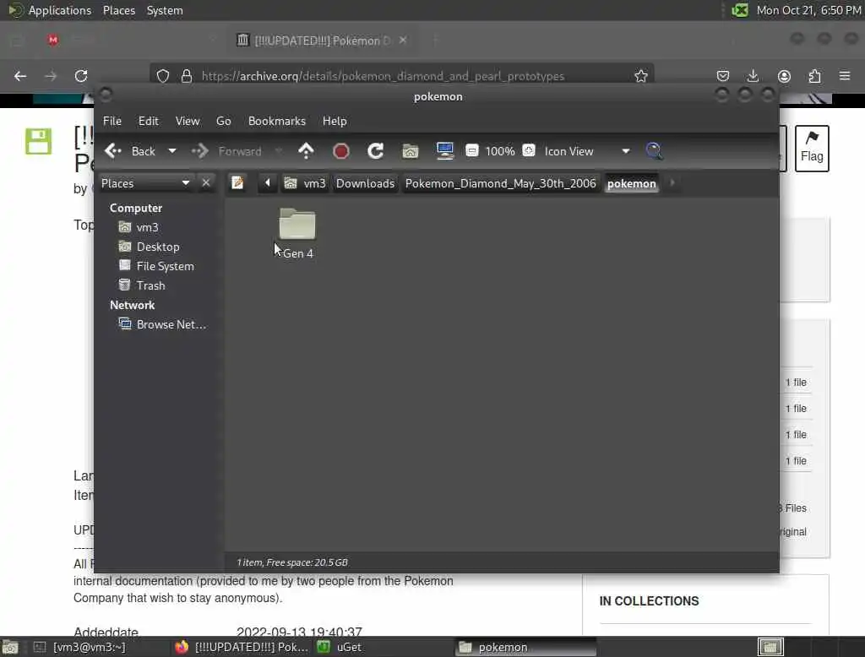The width and height of the screenshot is (865, 657).
Task: Click the search magnifier icon in toolbar
Action: click(x=654, y=151)
